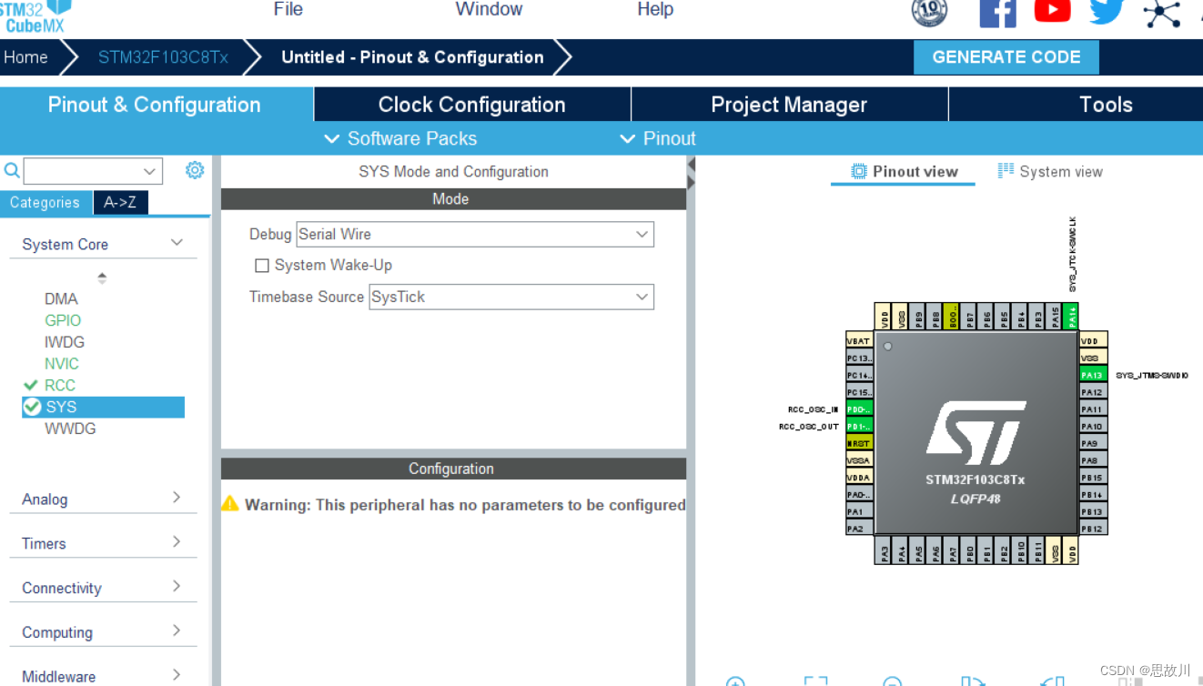This screenshot has width=1203, height=686.
Task: Click the BOOT0 pin on the chip's top edge
Action: click(952, 317)
